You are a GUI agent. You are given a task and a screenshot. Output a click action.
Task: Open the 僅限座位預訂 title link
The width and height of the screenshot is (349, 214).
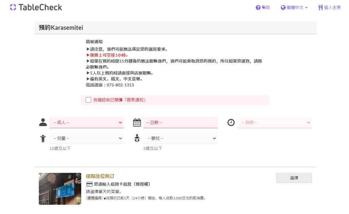(x=100, y=176)
